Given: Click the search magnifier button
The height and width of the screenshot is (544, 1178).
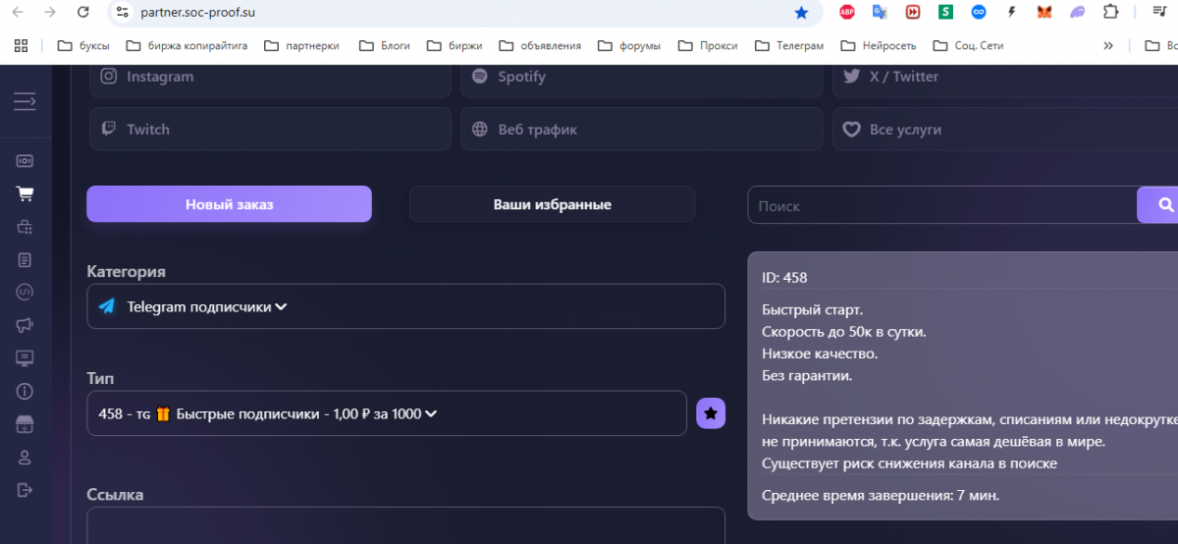Looking at the screenshot, I should 1164,205.
